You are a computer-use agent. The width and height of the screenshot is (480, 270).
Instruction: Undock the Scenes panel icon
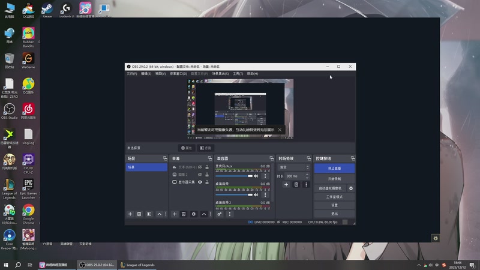point(165,158)
